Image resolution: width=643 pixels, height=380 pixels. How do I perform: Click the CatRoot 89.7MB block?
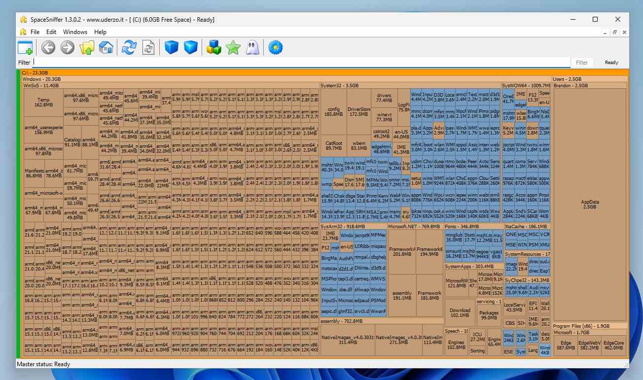coord(334,145)
